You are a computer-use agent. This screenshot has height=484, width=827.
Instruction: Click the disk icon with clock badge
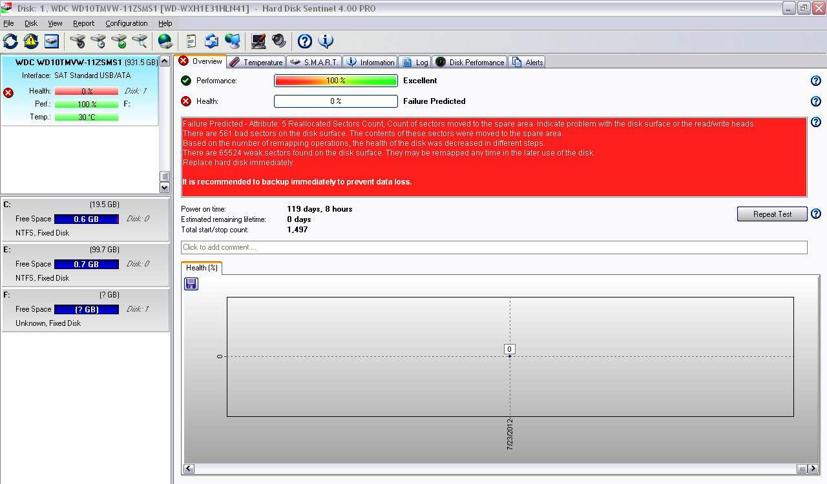(98, 41)
